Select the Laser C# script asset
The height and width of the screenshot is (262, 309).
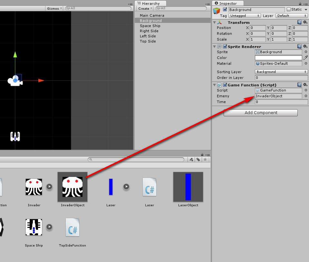(150, 187)
